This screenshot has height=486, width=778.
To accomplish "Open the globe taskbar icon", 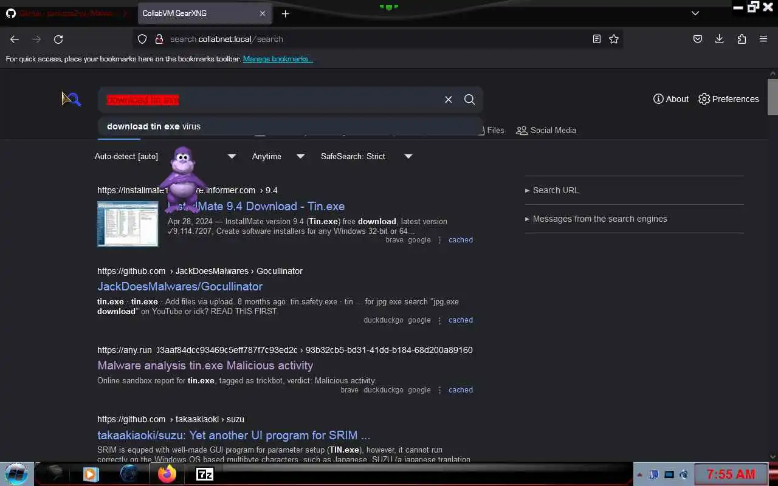I will [x=129, y=474].
